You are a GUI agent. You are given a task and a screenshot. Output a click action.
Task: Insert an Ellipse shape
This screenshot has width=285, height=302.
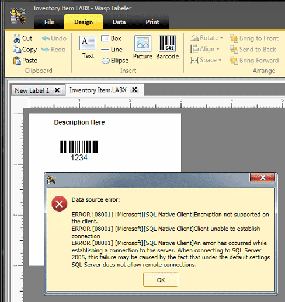(x=115, y=61)
